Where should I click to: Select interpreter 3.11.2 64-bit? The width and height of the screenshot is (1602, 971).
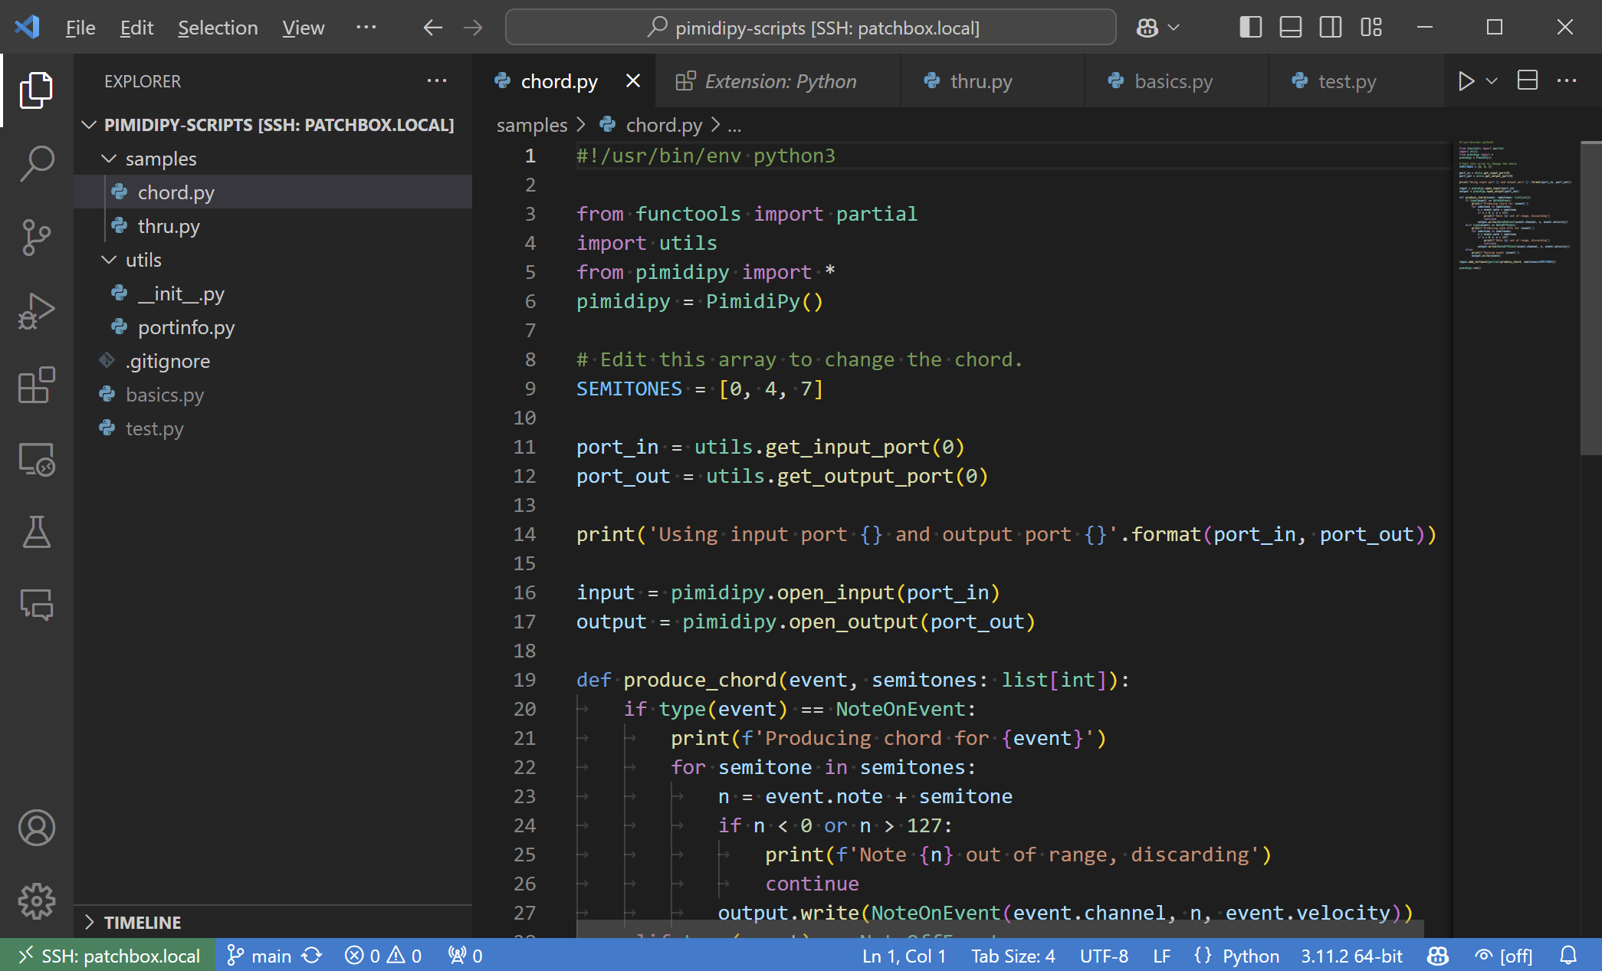[x=1352, y=956]
